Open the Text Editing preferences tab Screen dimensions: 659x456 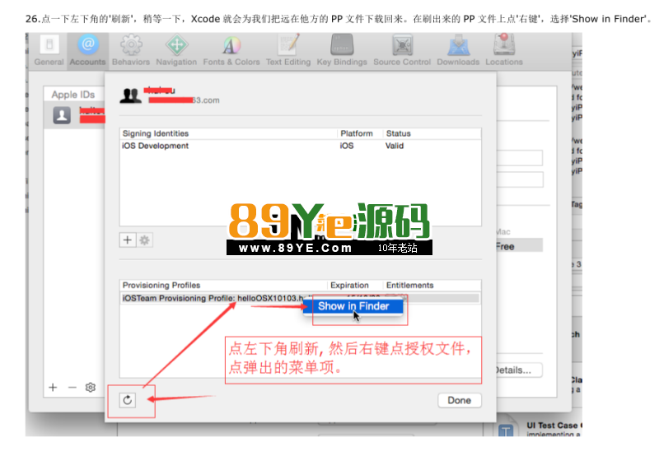coord(288,51)
